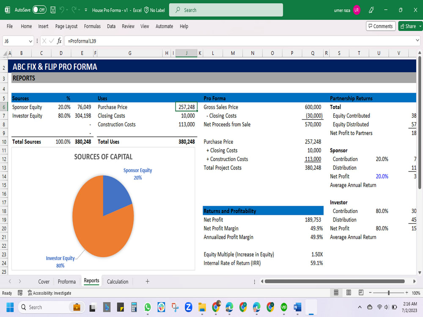Add a new sheet with plus icon
423x317 pixels.
pyautogui.click(x=148, y=281)
